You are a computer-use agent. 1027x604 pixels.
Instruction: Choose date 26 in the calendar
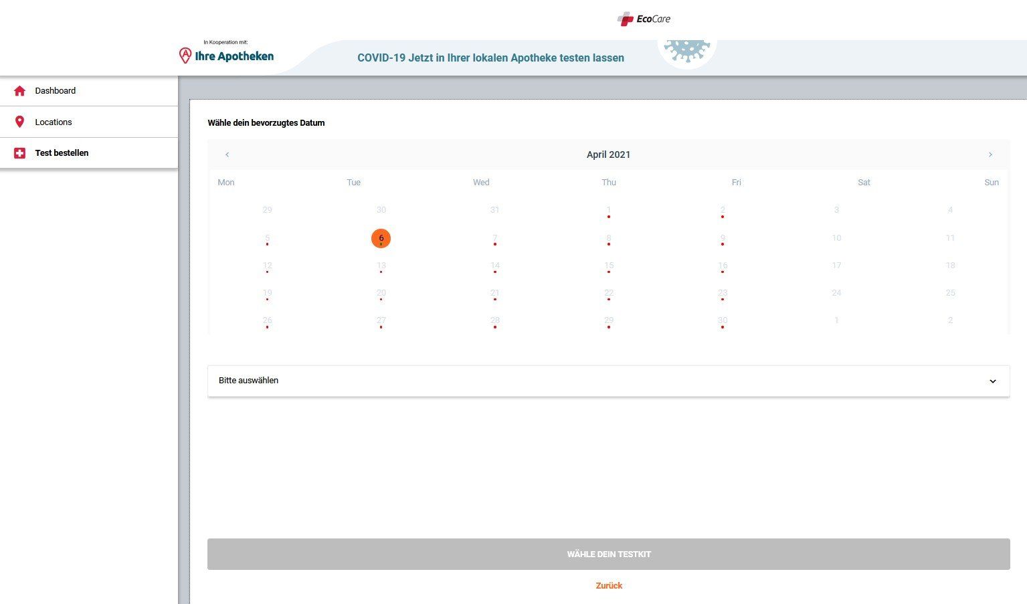coord(268,320)
